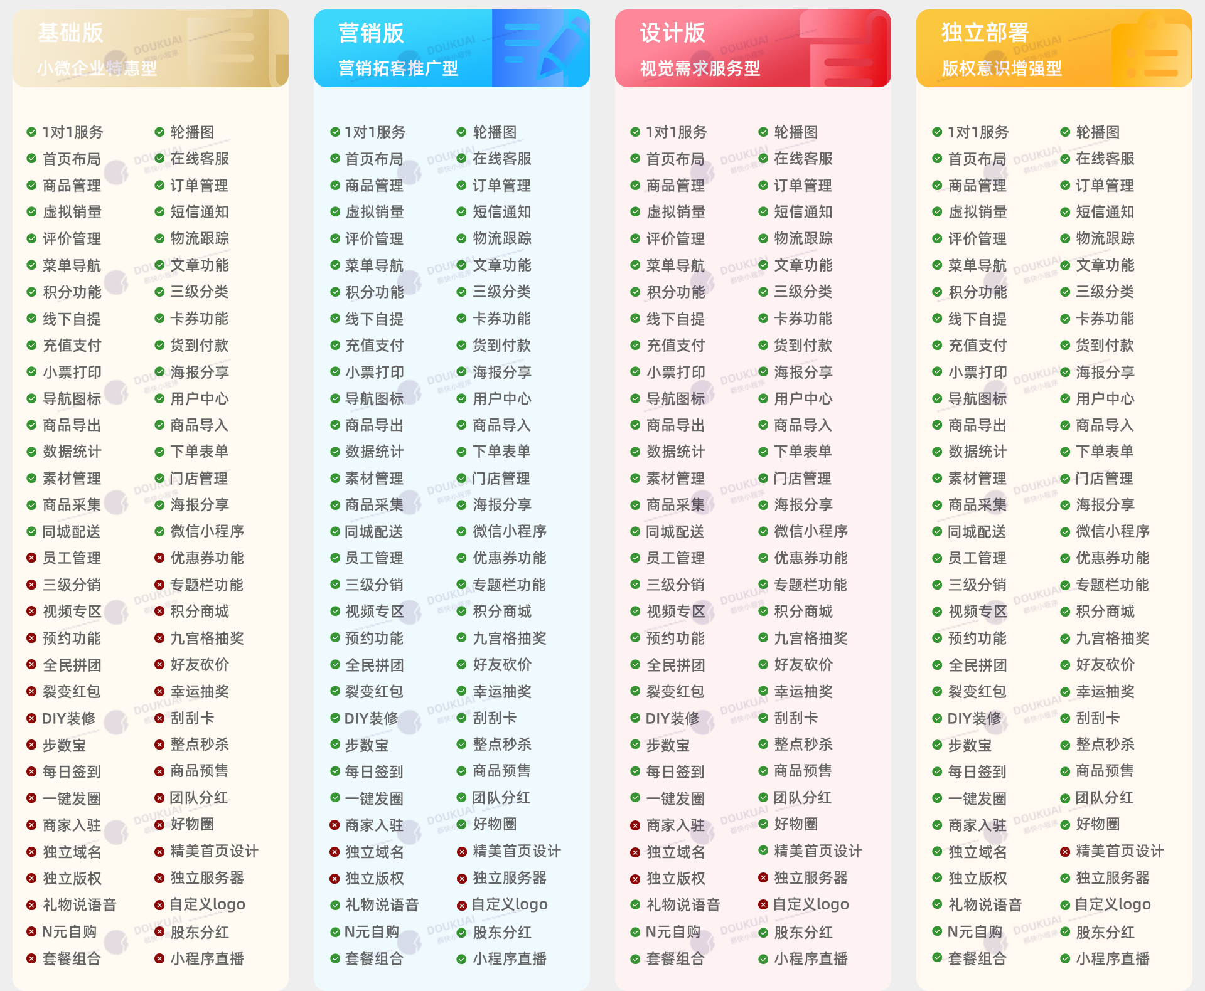This screenshot has width=1205, height=991.
Task: Click 股东分红 text in 独立部署 column
Action: pos(1105,933)
